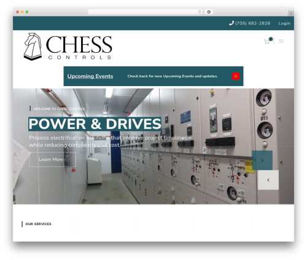Image resolution: width=307 pixels, height=260 pixels.
Task: Click the yellow minimize window button
Action: (22, 12)
